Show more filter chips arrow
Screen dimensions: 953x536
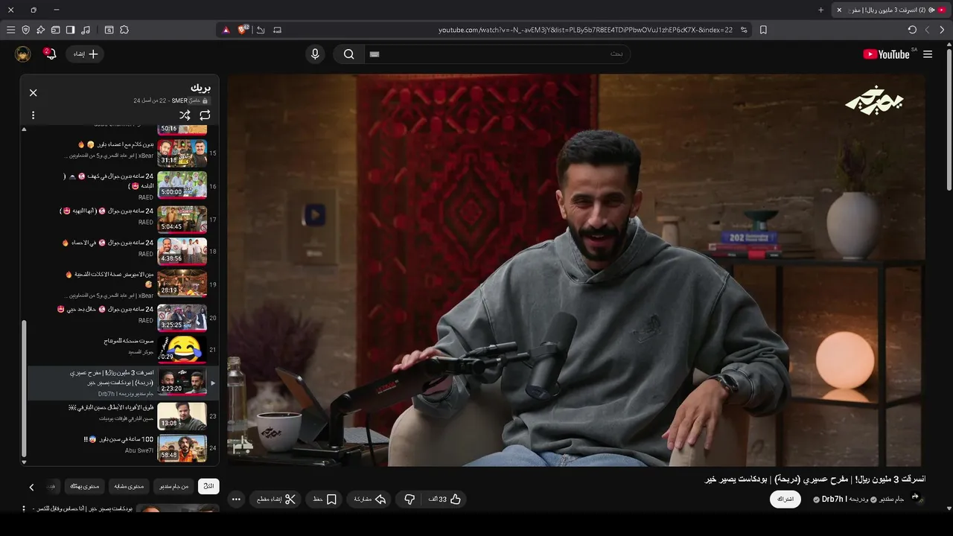click(x=31, y=487)
